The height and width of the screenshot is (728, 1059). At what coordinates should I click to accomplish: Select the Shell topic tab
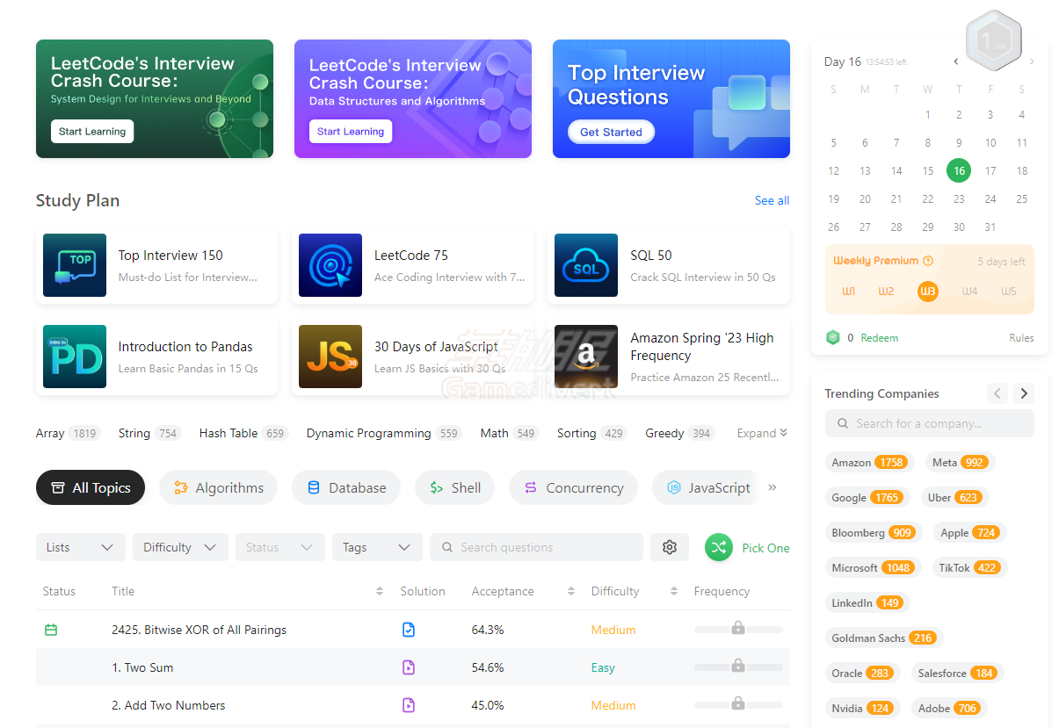[x=454, y=487]
